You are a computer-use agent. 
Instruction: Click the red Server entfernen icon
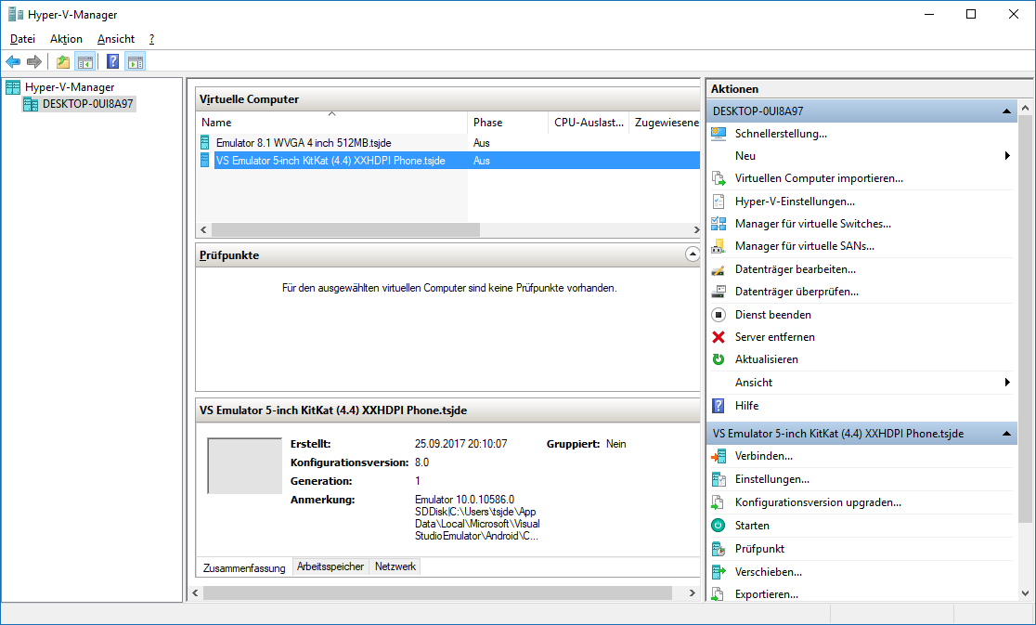click(719, 337)
